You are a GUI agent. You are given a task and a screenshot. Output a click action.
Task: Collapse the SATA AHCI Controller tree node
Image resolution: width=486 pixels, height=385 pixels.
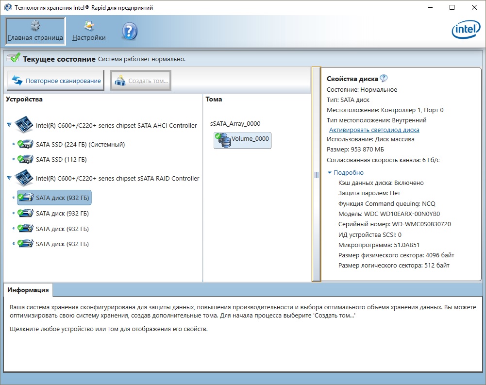[x=9, y=125]
